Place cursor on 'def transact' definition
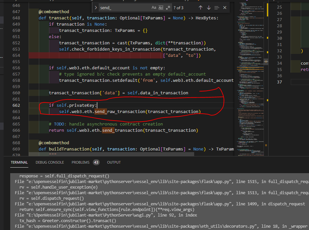This screenshot has height=230, width=309. pos(54,18)
